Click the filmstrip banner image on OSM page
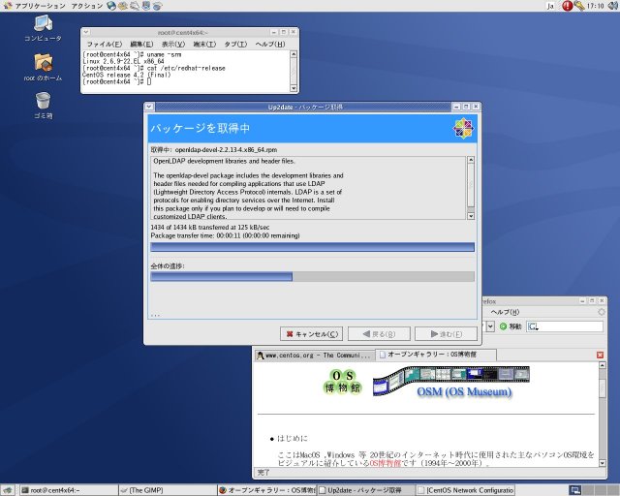 click(x=450, y=380)
